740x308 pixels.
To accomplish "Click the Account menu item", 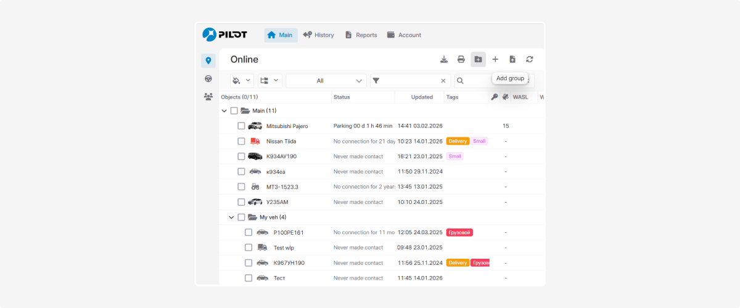I will pyautogui.click(x=404, y=35).
